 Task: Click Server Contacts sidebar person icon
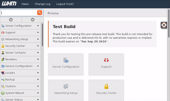pyautogui.click(x=3, y=53)
